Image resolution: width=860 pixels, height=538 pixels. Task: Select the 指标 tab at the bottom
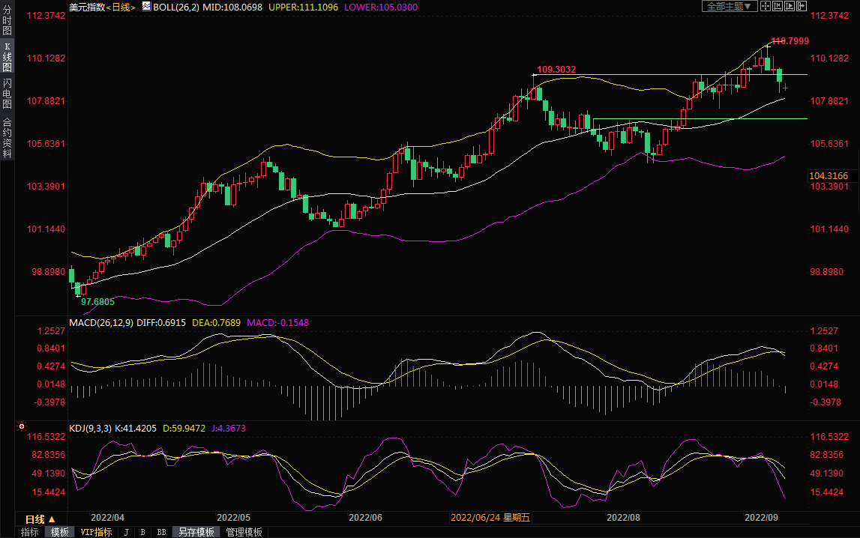30,532
